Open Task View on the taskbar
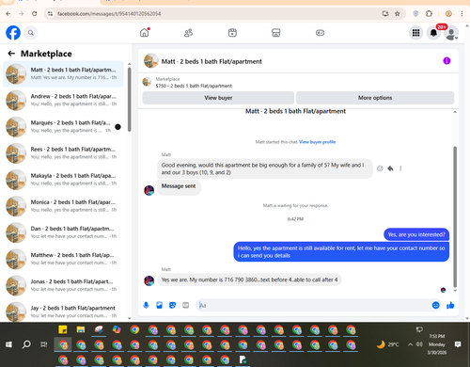The image size is (470, 367). click(44, 344)
